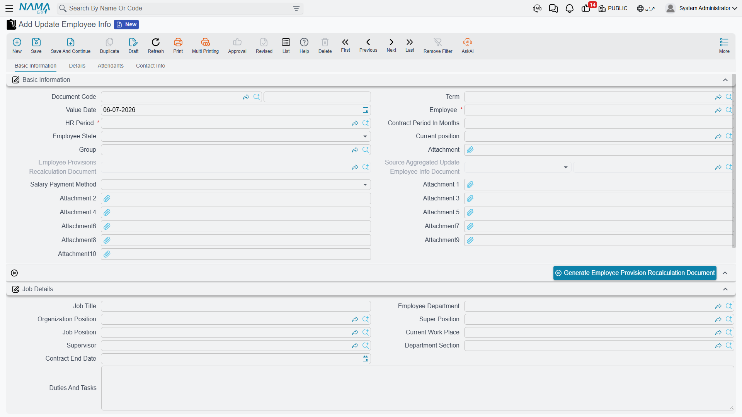Open approvals icon with badge 14

tap(586, 8)
